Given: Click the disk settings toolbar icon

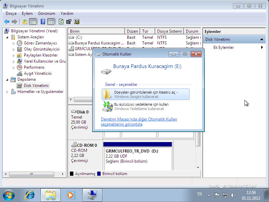Looking at the screenshot, I should (77, 22).
